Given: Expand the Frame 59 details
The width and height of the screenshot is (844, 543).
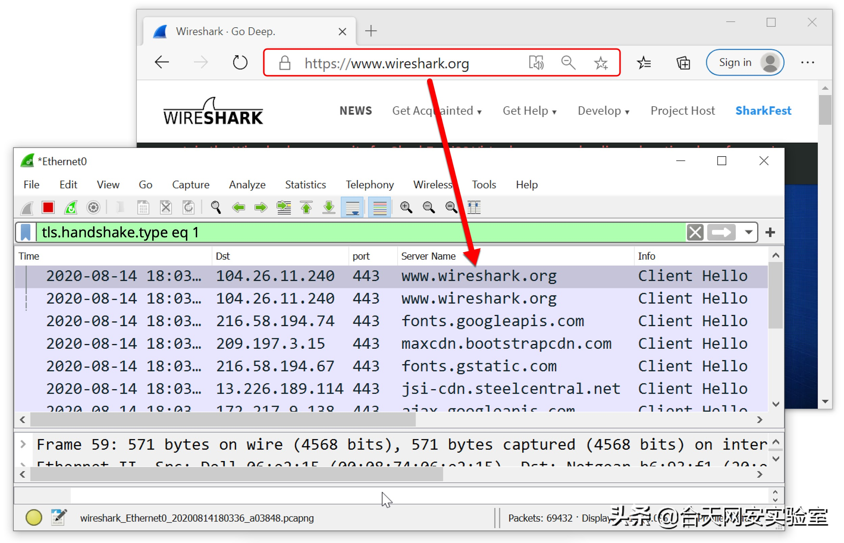Looking at the screenshot, I should [23, 444].
